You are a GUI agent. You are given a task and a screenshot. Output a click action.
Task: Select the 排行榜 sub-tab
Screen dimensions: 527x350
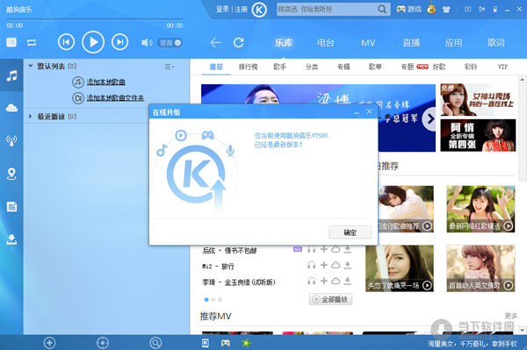tap(248, 67)
